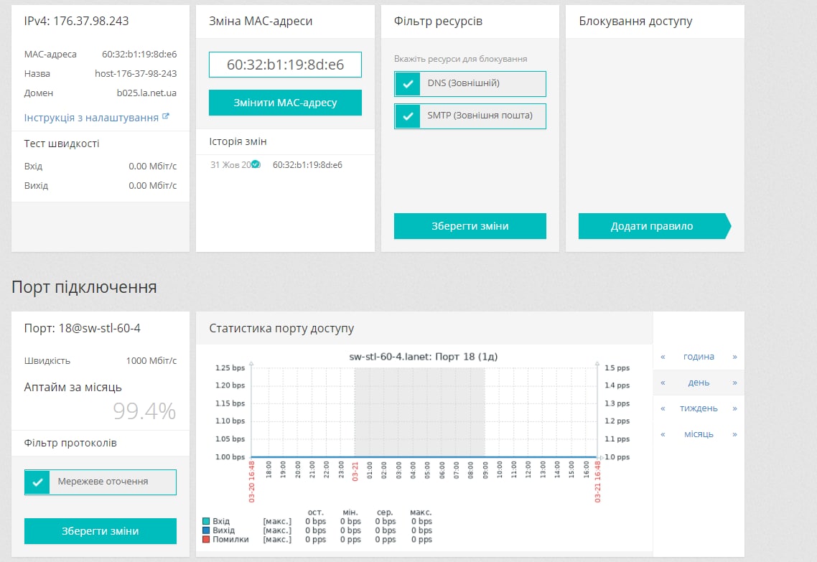This screenshot has height=562, width=817.
Task: Select the година statistics period
Action: [x=699, y=357]
